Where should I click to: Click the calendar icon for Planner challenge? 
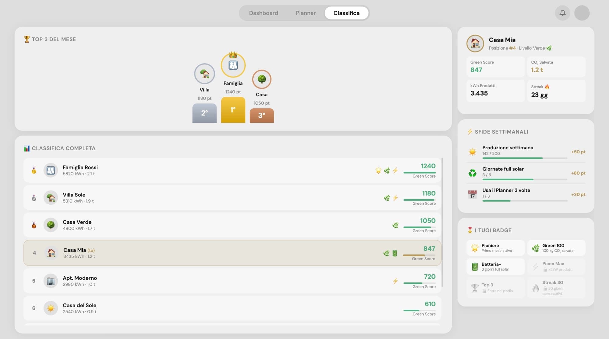pyautogui.click(x=472, y=194)
